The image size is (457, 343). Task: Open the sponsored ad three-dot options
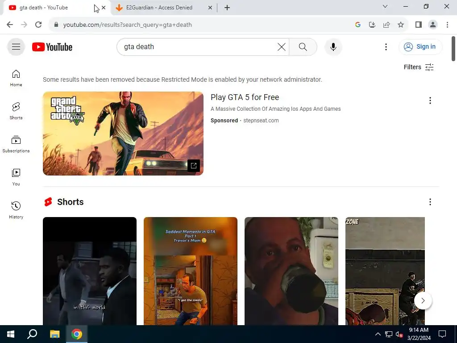click(x=430, y=100)
